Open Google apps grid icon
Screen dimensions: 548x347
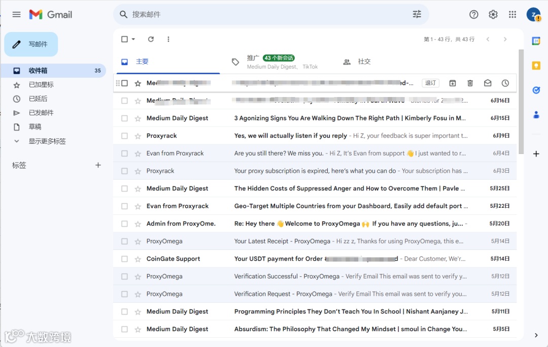(512, 14)
